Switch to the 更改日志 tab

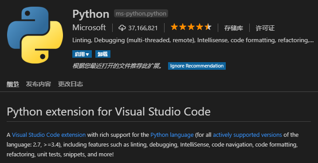(71, 84)
